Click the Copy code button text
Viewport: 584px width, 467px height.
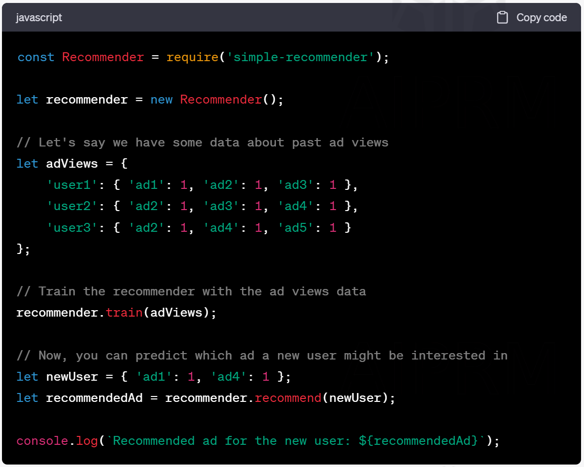click(541, 18)
